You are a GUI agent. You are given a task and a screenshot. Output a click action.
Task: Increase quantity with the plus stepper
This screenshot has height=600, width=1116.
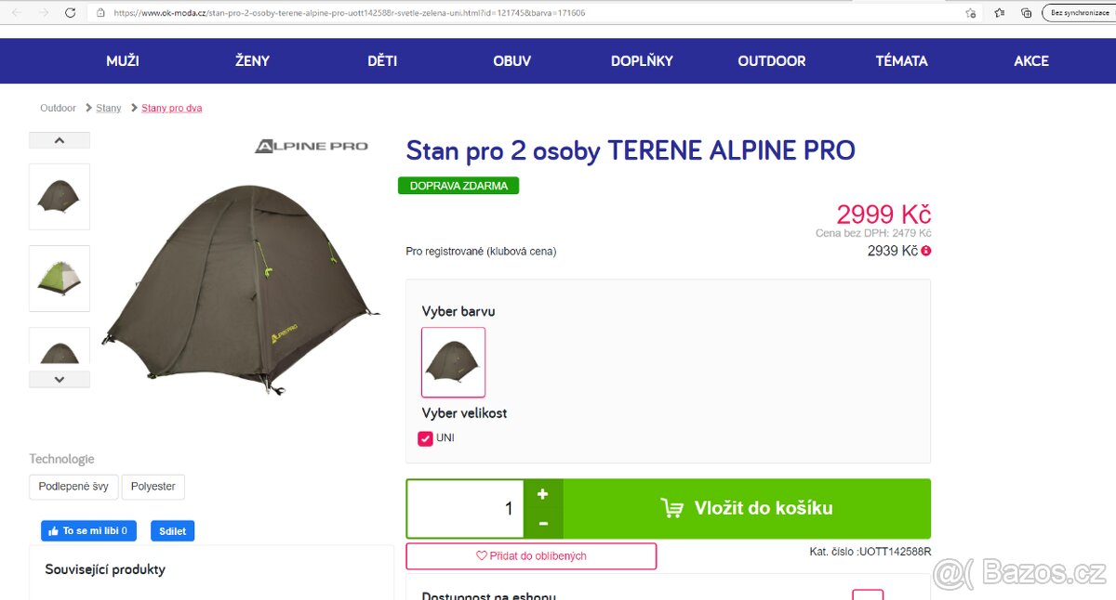click(x=543, y=494)
